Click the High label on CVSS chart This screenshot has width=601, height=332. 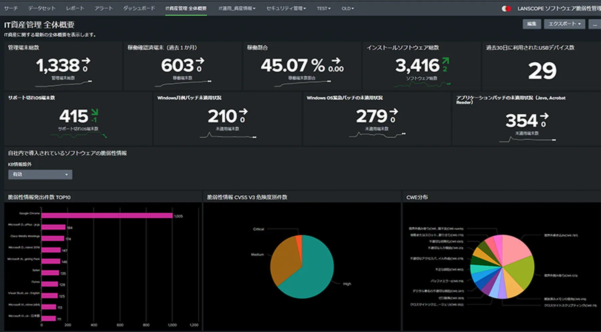tap(347, 284)
